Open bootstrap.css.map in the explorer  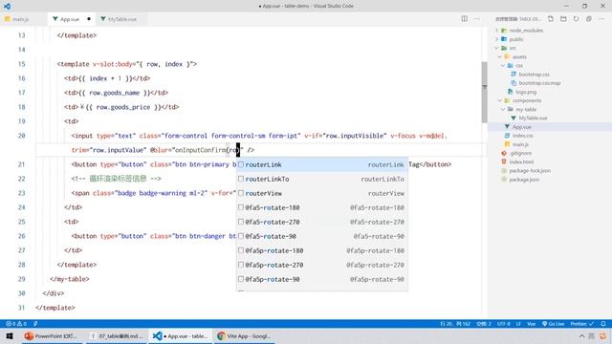(539, 83)
